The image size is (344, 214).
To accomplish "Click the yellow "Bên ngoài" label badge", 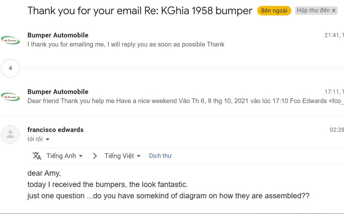I will (274, 11).
